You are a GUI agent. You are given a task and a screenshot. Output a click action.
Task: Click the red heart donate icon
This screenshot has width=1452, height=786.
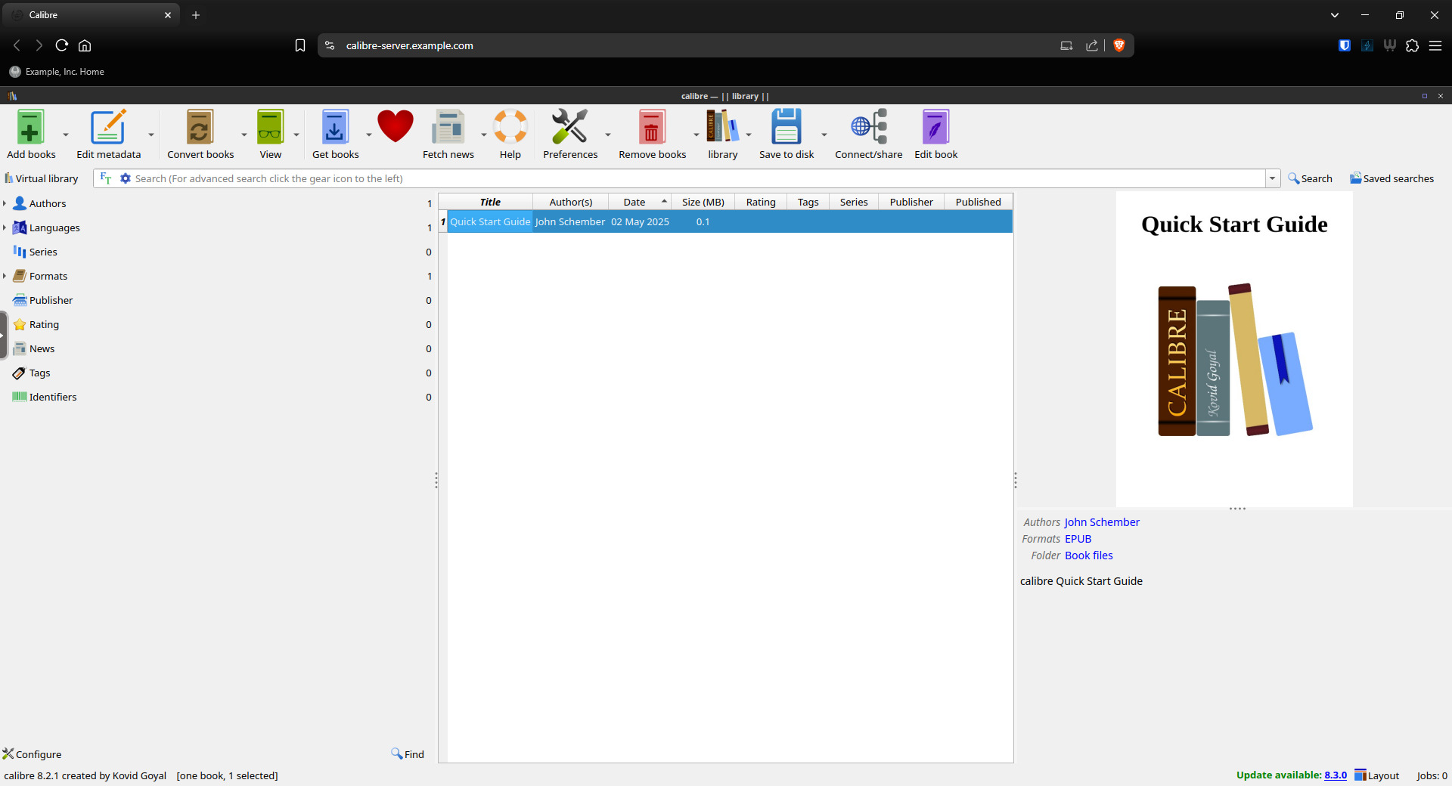point(395,127)
